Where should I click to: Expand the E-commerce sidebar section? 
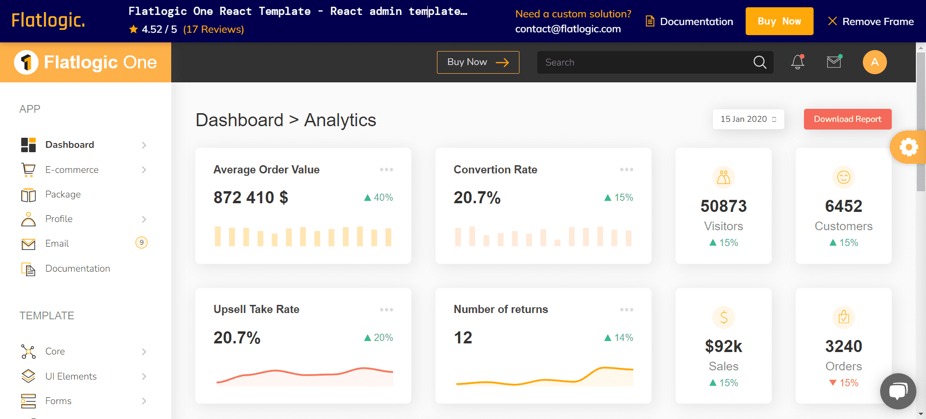(144, 170)
